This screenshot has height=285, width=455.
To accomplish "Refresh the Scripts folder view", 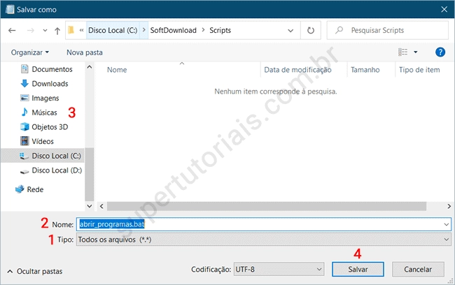I will [310, 31].
